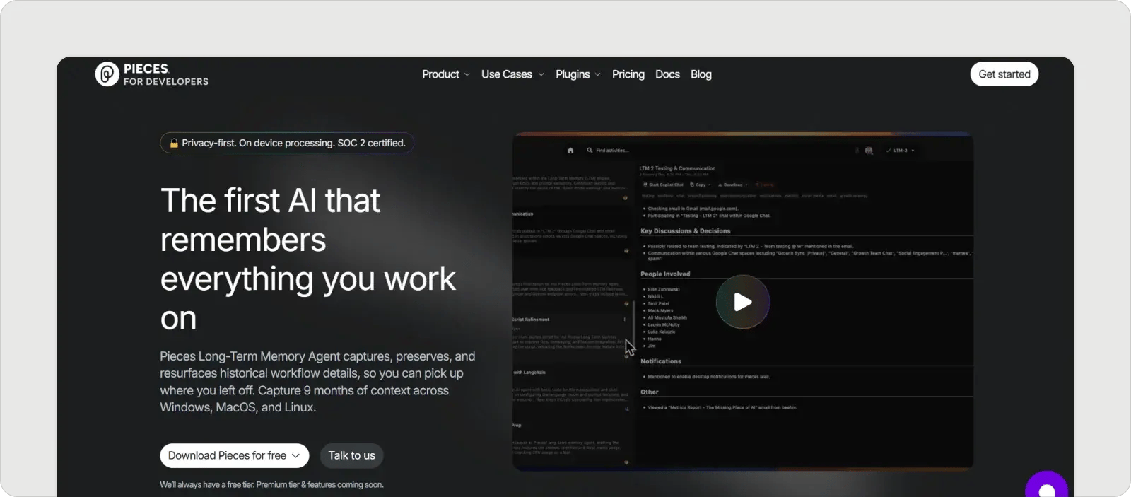Click the home icon in the demo app
The image size is (1131, 497).
(570, 151)
